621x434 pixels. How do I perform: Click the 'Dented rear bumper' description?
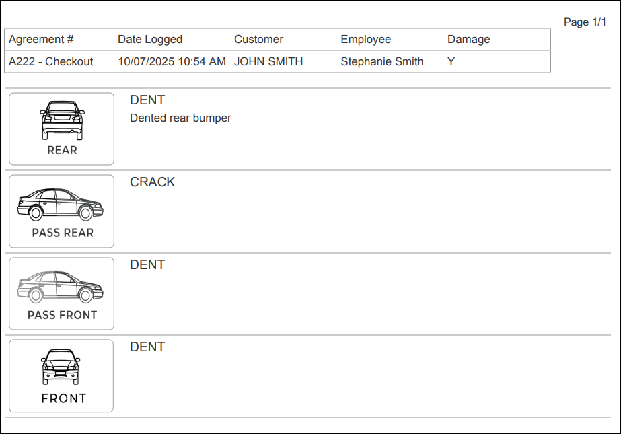(180, 118)
